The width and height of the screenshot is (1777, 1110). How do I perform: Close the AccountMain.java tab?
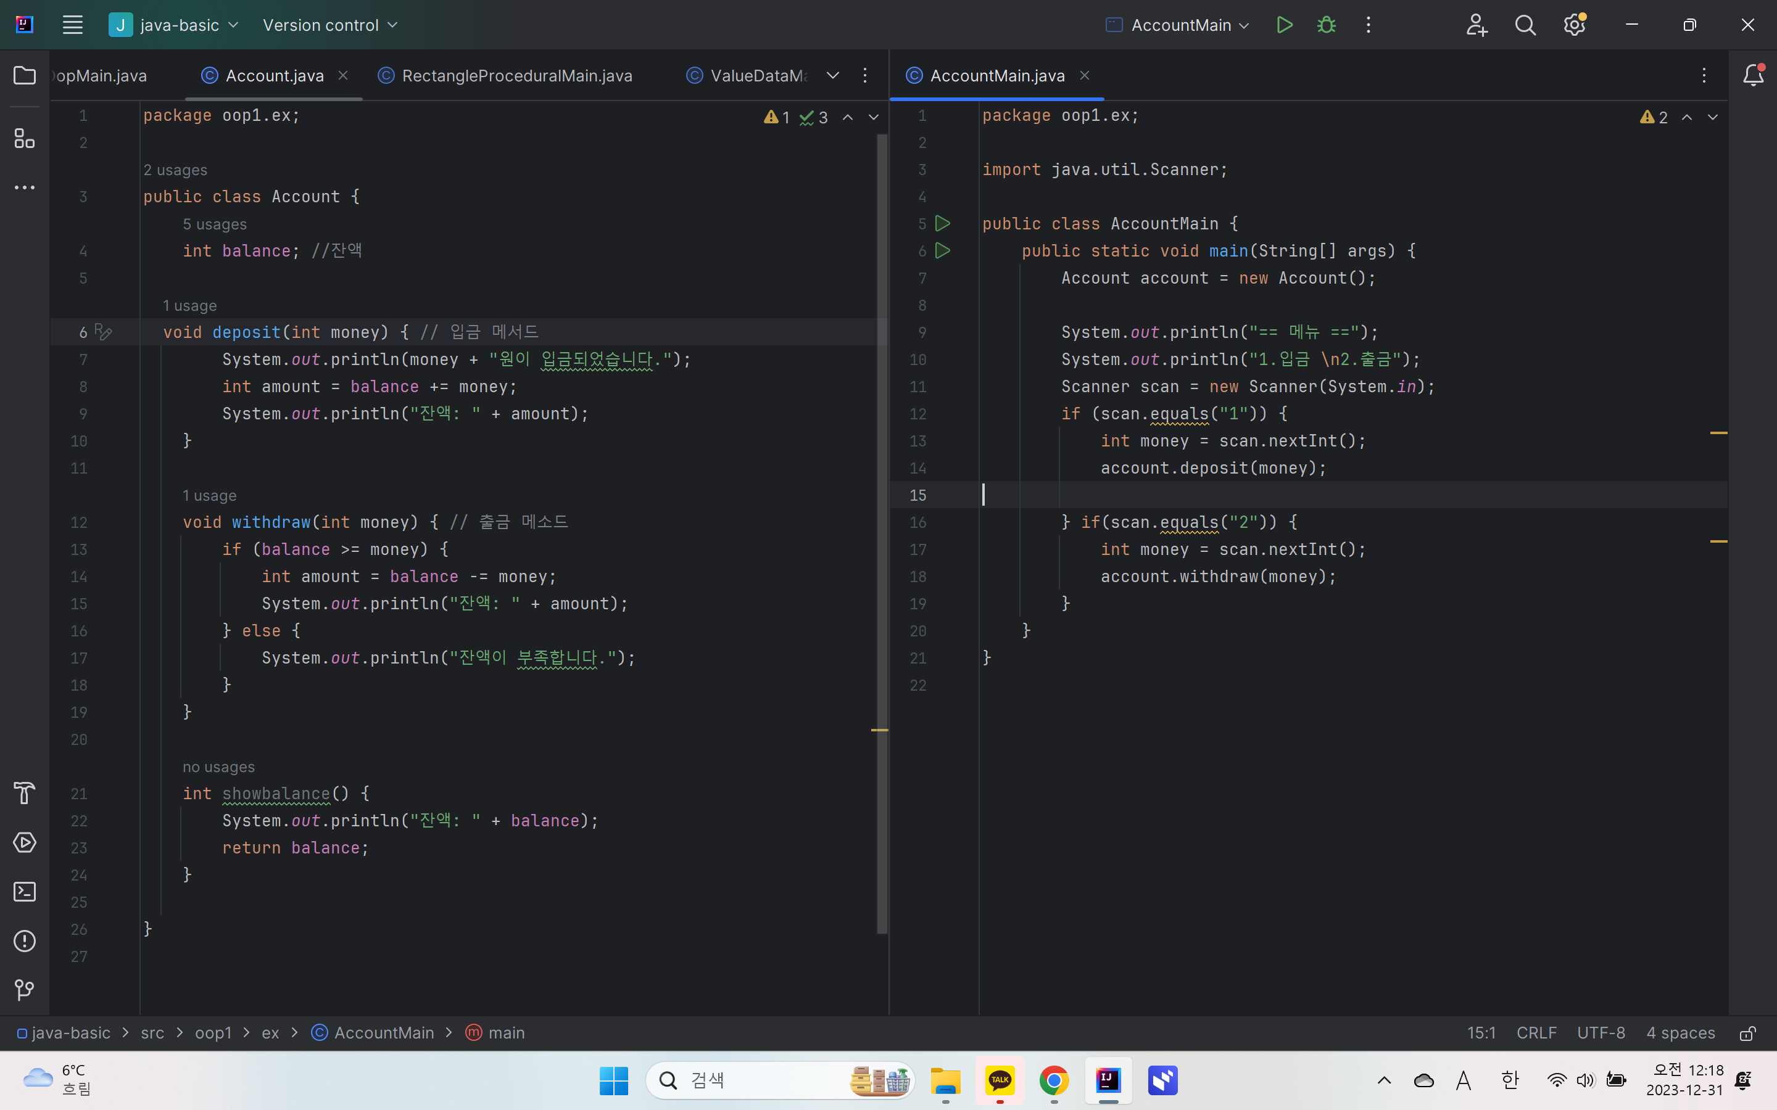(x=1085, y=76)
